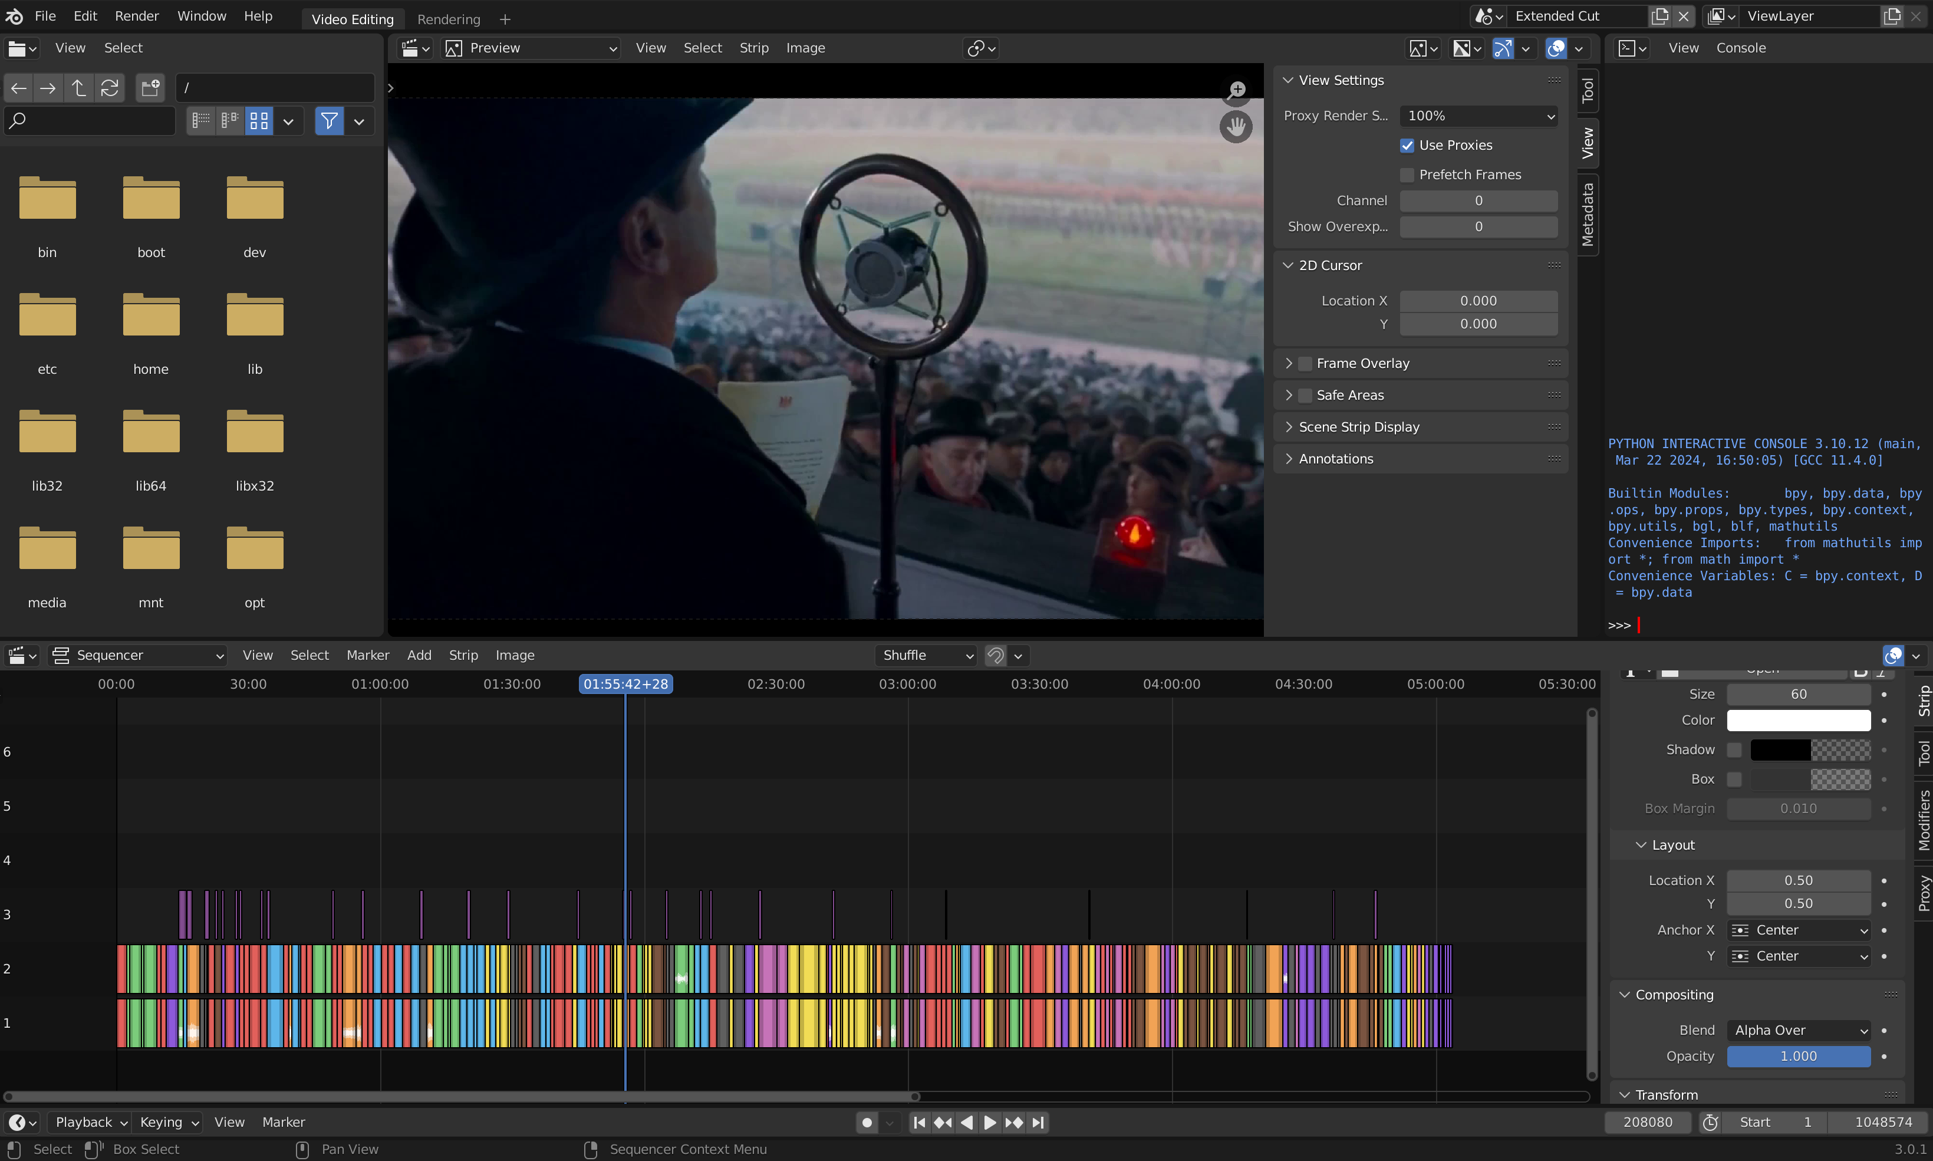Create a new directory with the folder-plus icon
The image size is (1933, 1161).
(149, 88)
